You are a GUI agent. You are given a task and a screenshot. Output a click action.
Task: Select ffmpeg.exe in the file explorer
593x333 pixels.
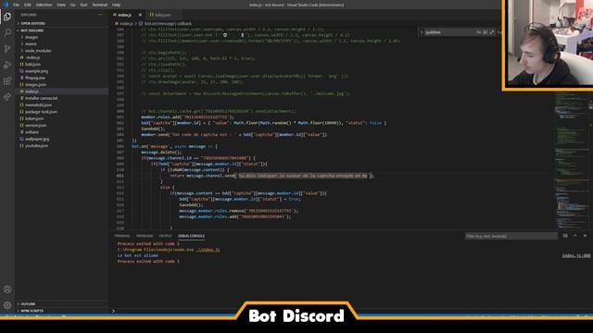(x=35, y=78)
